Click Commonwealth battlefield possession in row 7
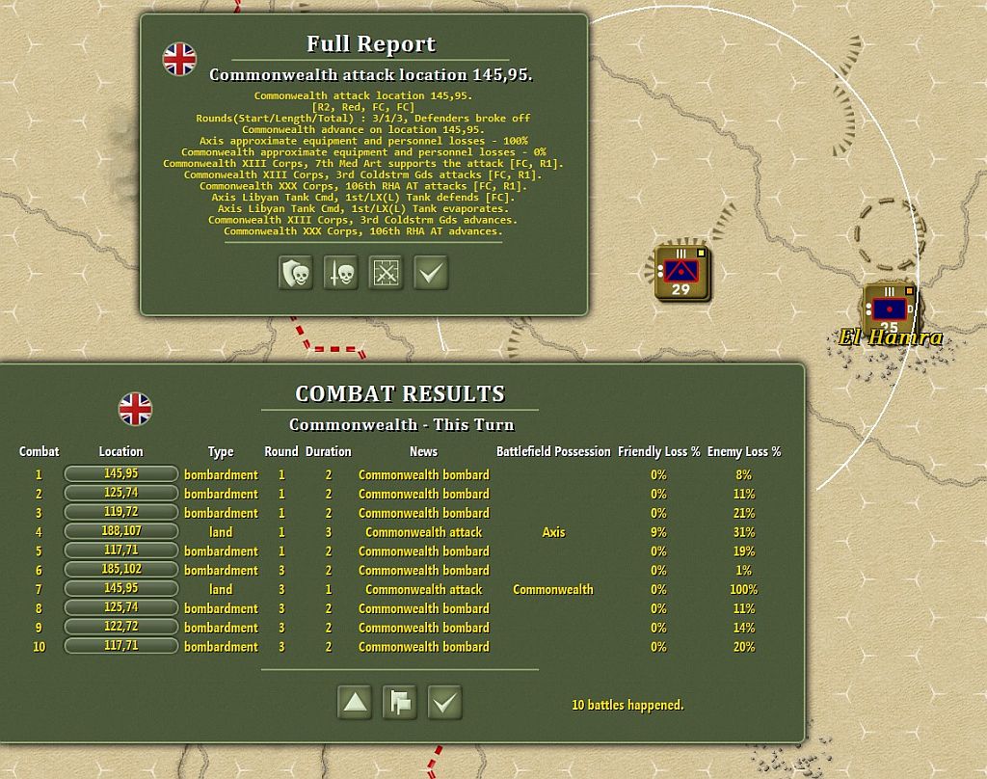987x779 pixels. click(x=553, y=589)
